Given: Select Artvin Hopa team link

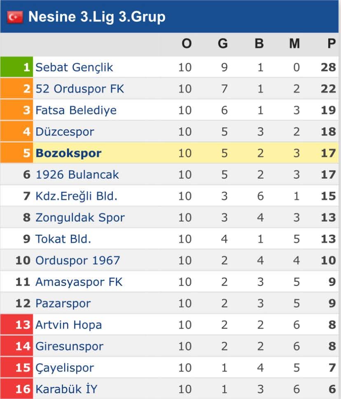Looking at the screenshot, I should tap(68, 325).
